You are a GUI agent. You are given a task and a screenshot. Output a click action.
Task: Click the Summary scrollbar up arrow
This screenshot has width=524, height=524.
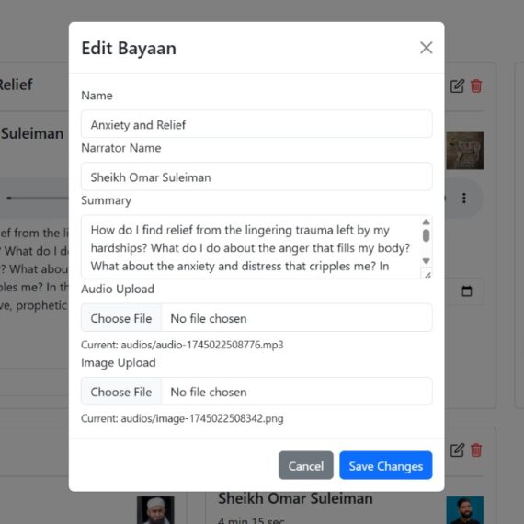[x=426, y=222]
